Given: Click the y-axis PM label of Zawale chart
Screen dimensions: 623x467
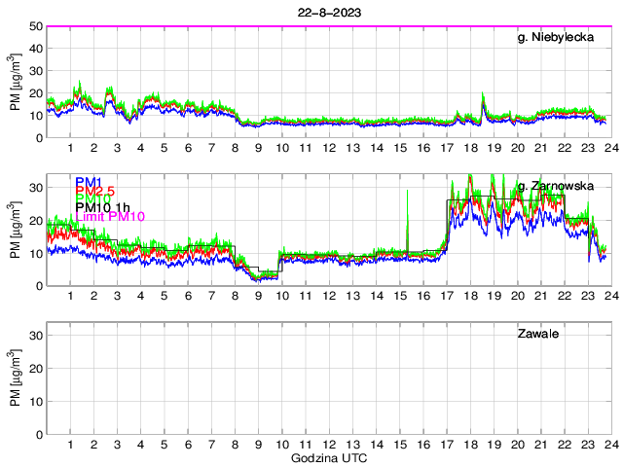Looking at the screenshot, I should coord(17,378).
